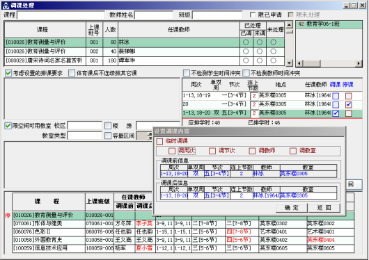Uncheck 考虑设置的排课要求 option
Image resolution: width=369 pixels, height=260 pixels.
pos(8,73)
